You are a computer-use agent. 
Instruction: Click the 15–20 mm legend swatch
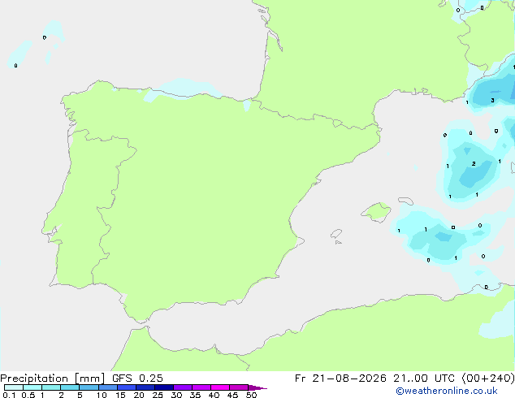coord(126,387)
